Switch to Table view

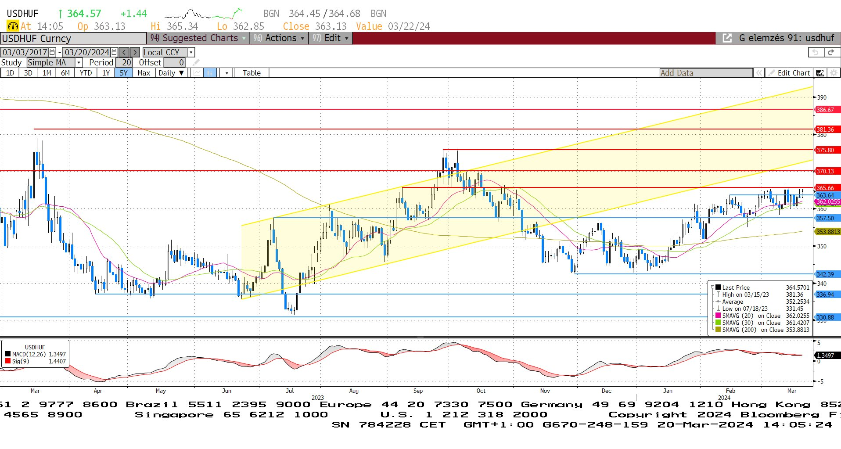click(252, 73)
